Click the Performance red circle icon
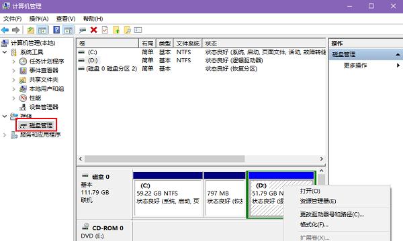This screenshot has width=403, height=241. [23, 98]
